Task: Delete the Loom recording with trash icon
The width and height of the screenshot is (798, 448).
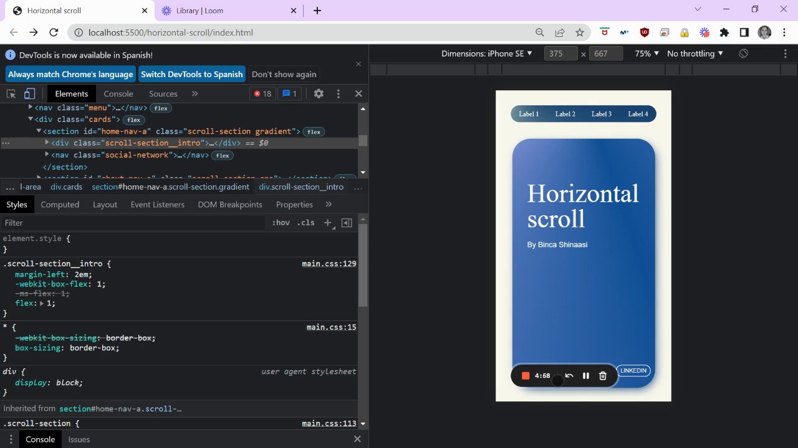Action: (603, 376)
